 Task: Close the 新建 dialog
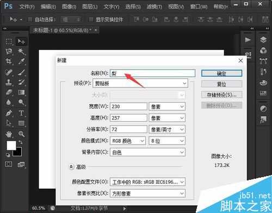coord(240,61)
